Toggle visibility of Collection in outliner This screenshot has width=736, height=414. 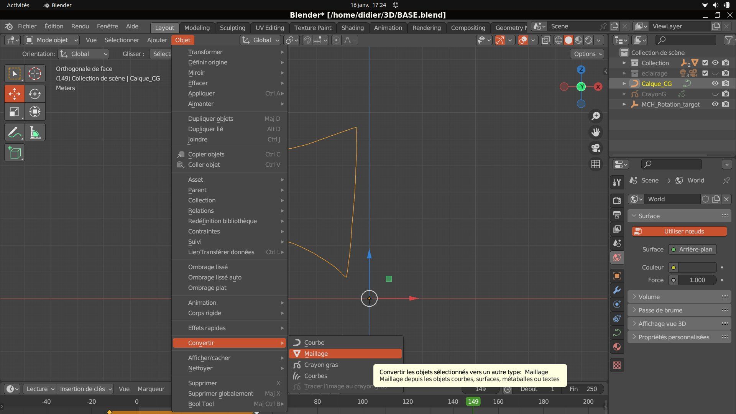[715, 63]
